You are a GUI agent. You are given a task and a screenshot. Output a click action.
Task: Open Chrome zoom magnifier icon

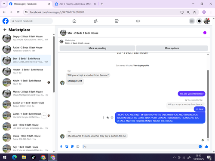(x=188, y=12)
